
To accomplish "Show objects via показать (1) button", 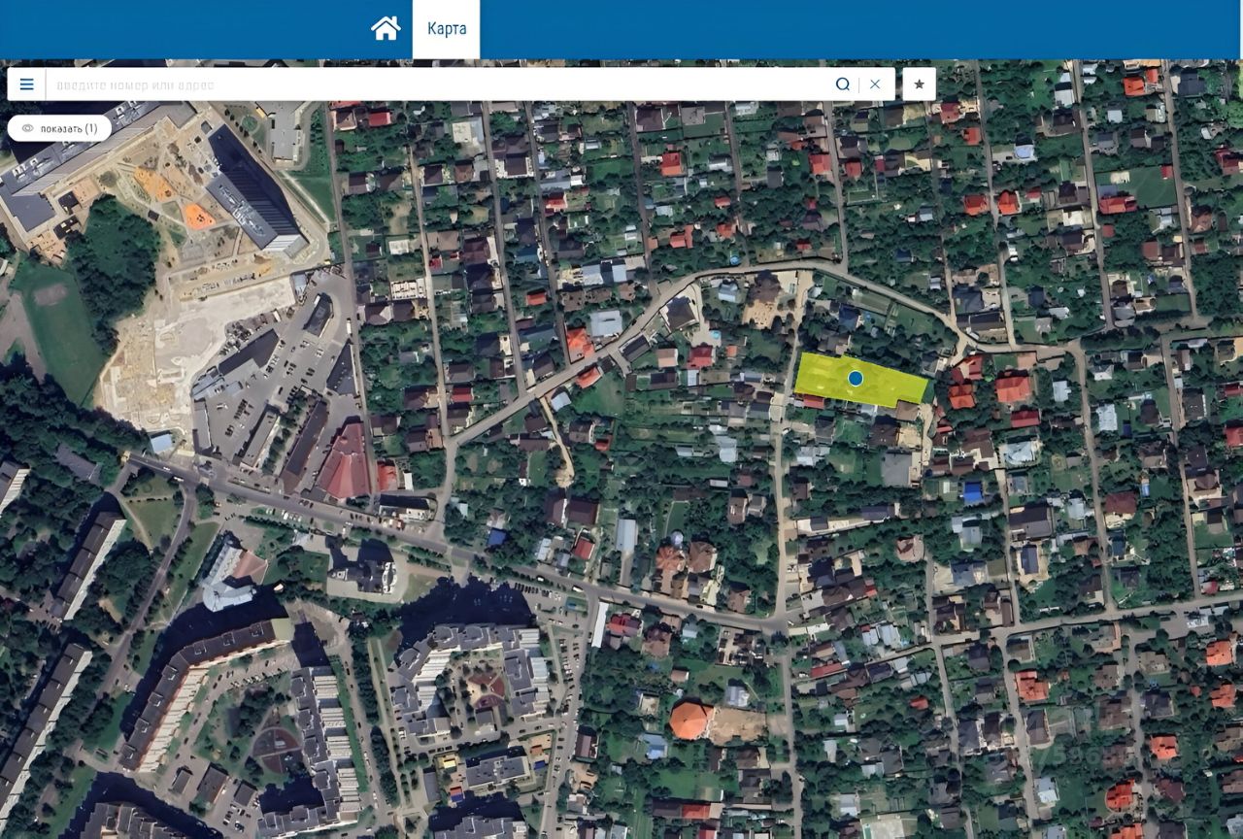I will pyautogui.click(x=59, y=128).
